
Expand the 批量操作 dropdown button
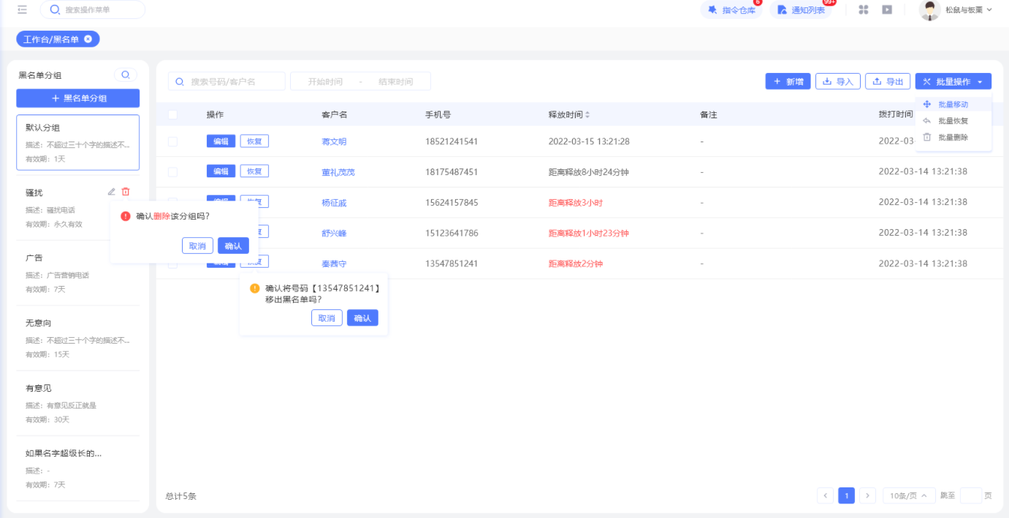953,82
